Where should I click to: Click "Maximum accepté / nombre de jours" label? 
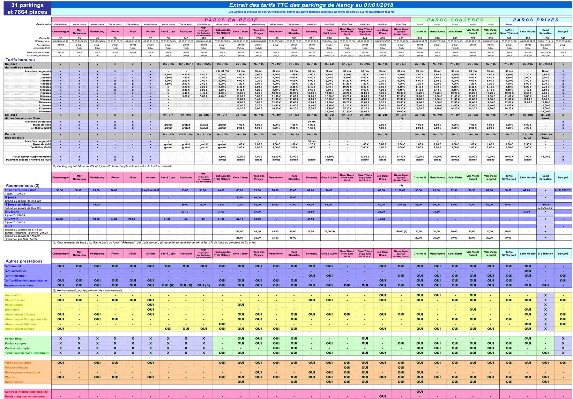pos(28,160)
